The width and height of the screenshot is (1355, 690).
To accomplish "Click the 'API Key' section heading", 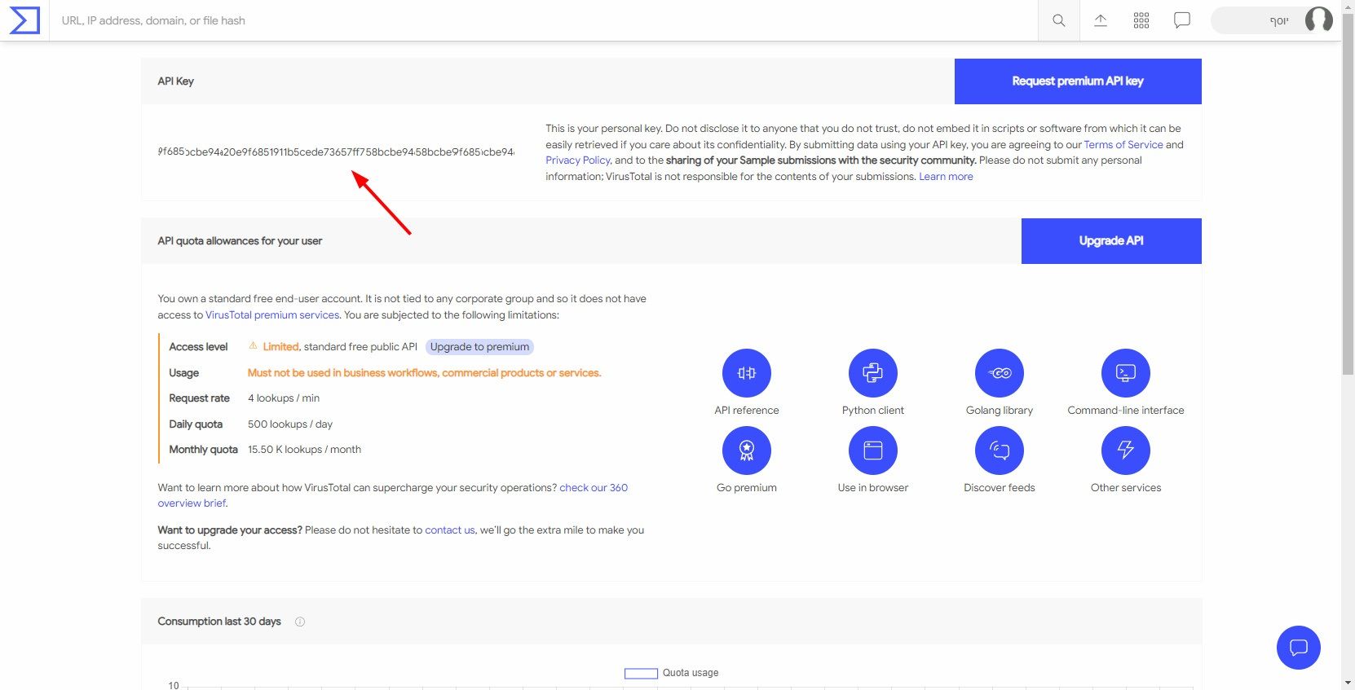I will (x=175, y=81).
